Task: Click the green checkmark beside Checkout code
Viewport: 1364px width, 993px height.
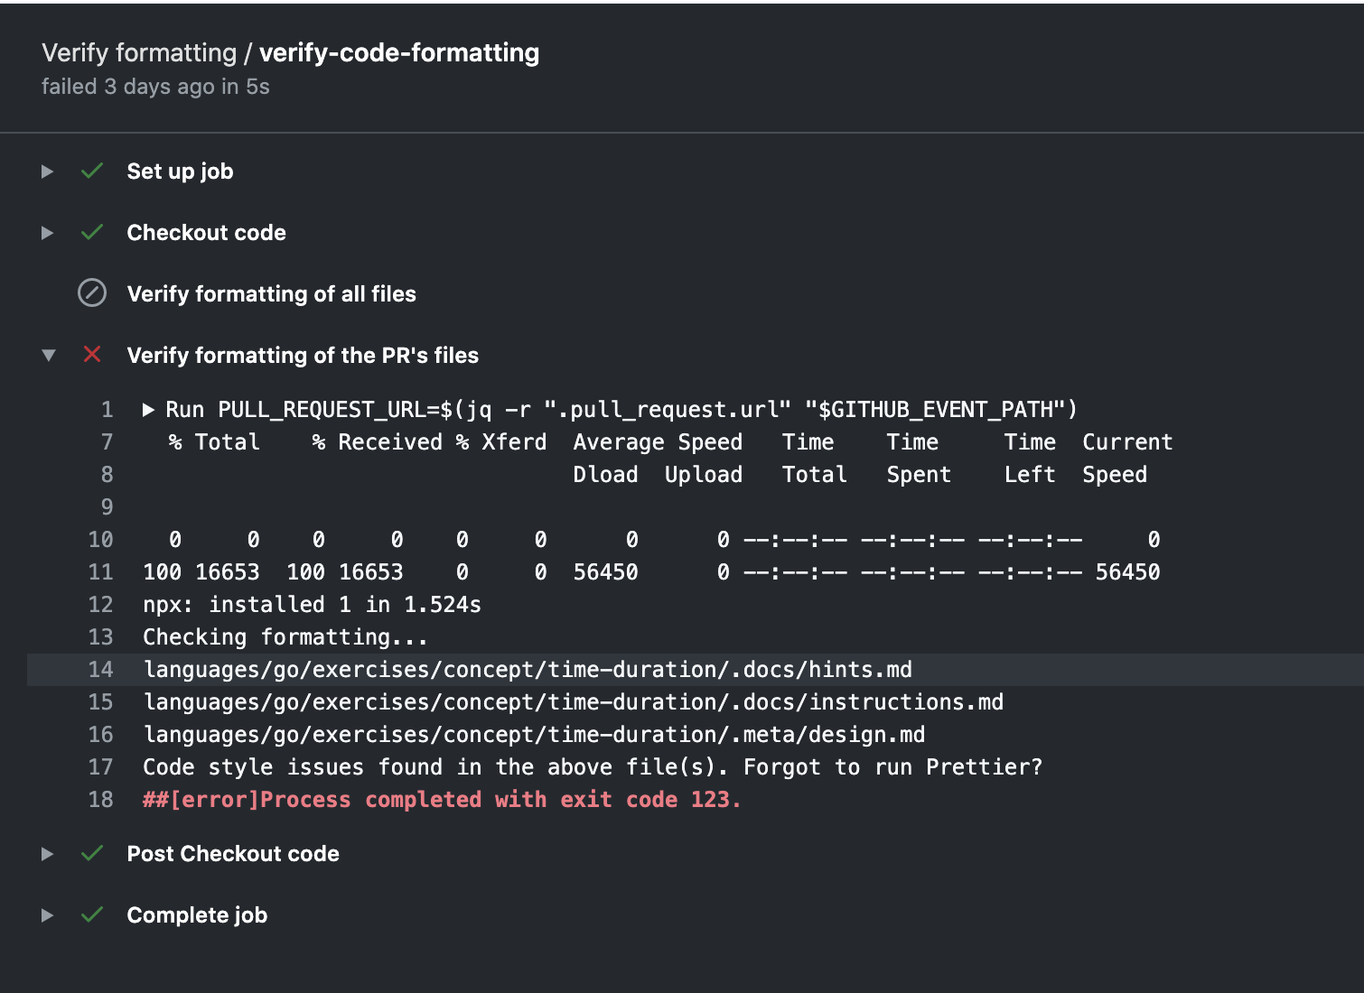Action: pyautogui.click(x=91, y=232)
